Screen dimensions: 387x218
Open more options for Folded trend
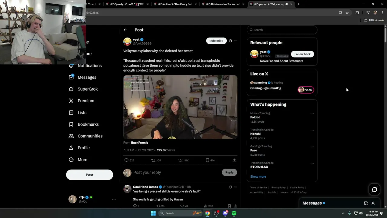(312, 114)
